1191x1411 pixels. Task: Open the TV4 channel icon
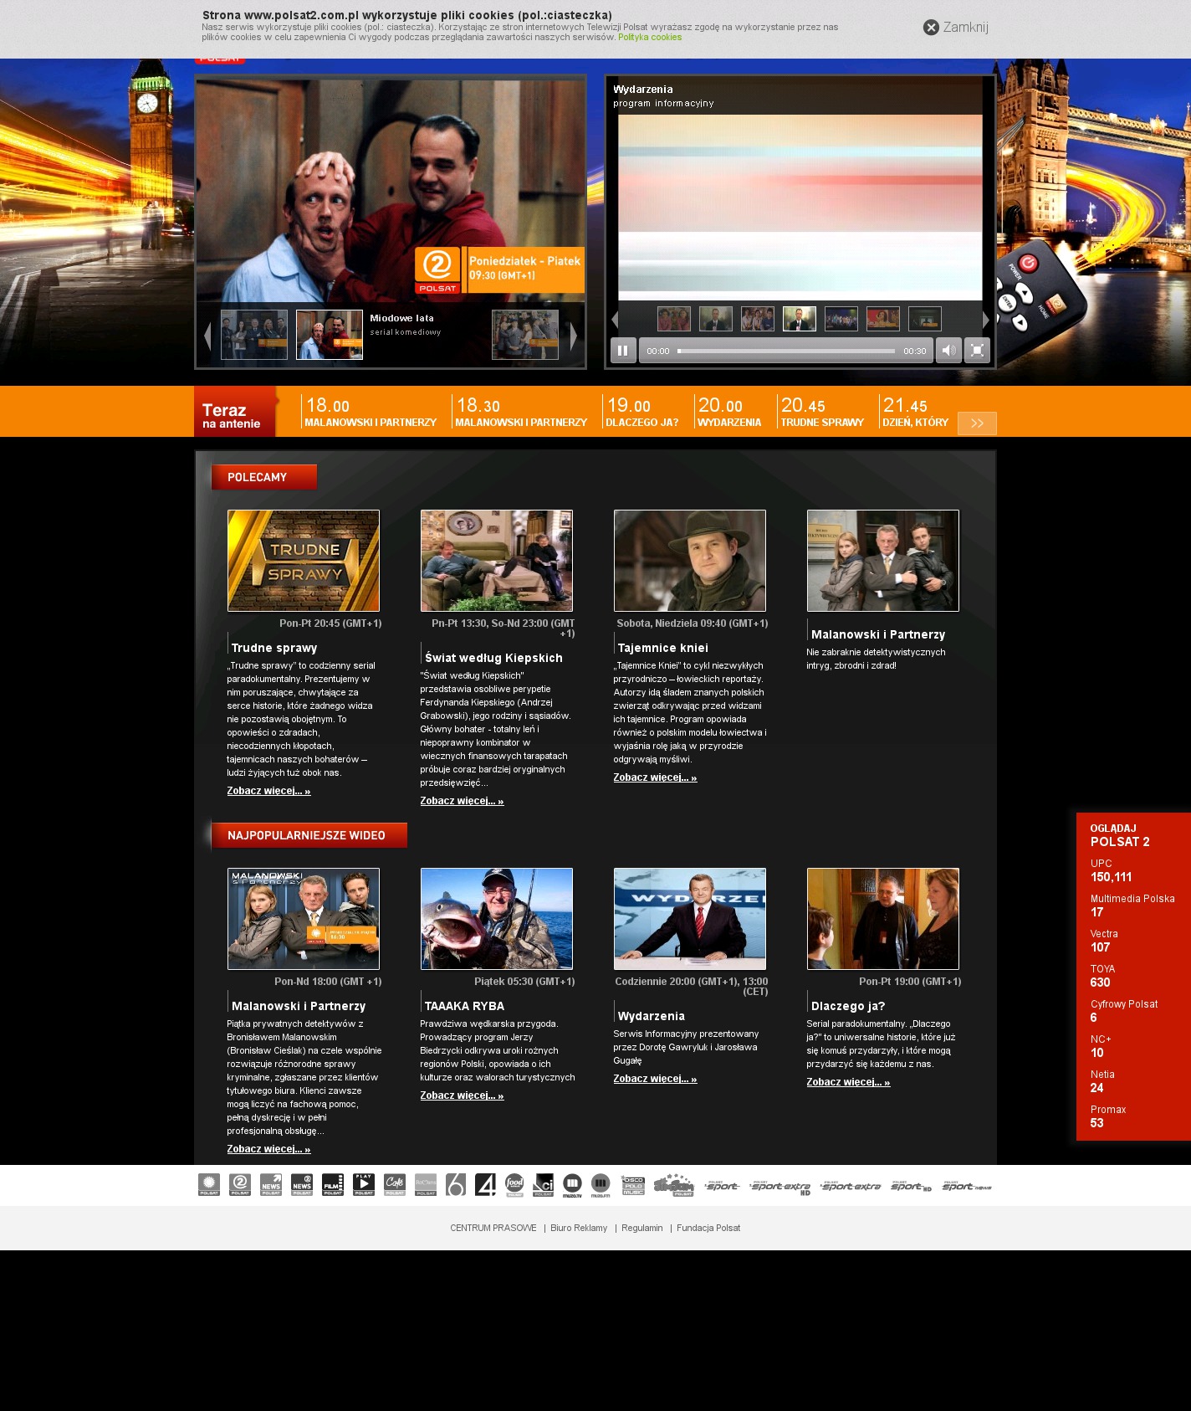485,1185
